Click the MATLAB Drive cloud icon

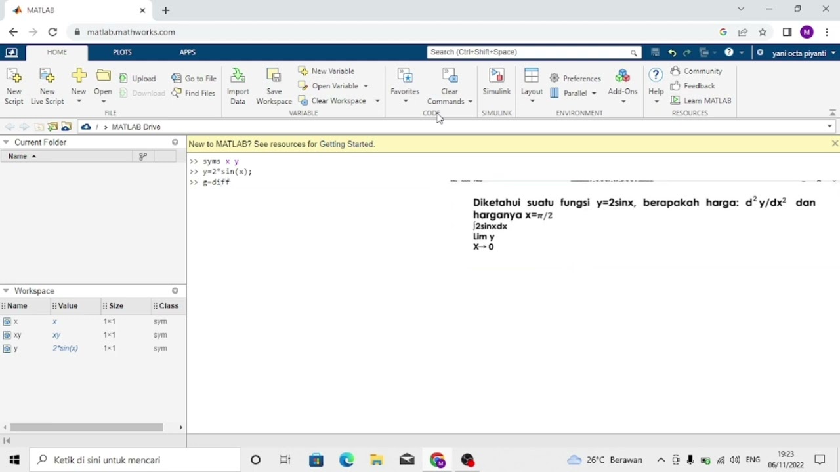click(86, 127)
